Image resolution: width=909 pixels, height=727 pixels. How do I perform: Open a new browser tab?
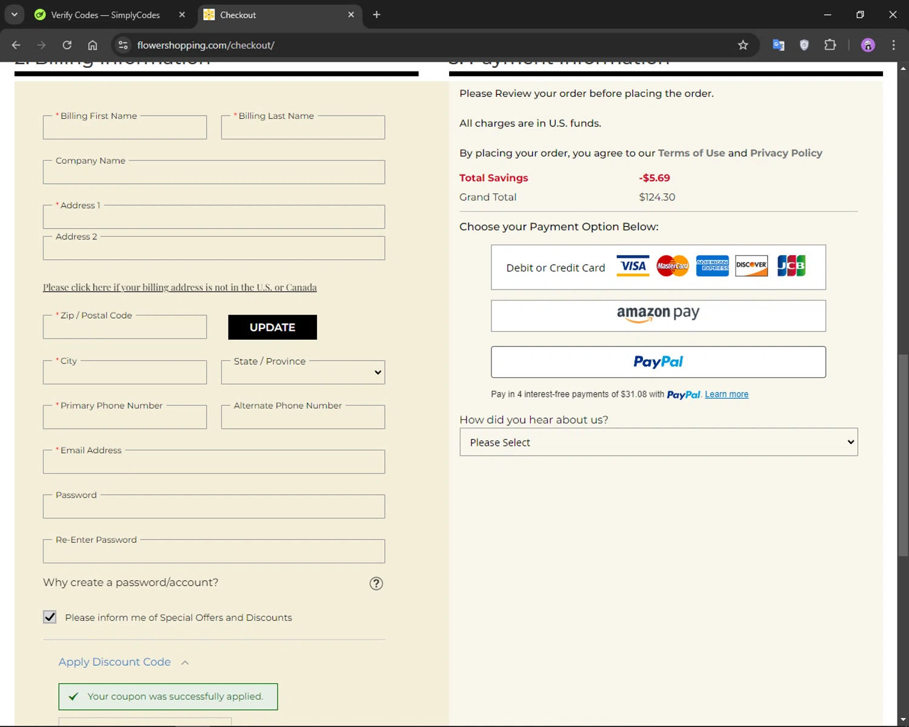click(376, 15)
